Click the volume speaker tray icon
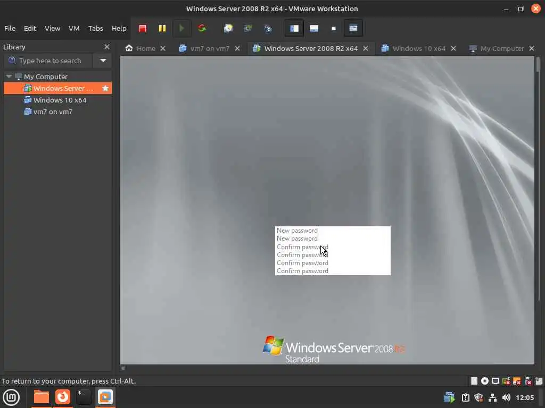This screenshot has height=408, width=545. click(x=506, y=397)
